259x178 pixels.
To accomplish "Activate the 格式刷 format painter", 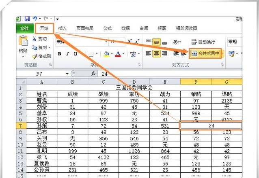I will point(41,56).
